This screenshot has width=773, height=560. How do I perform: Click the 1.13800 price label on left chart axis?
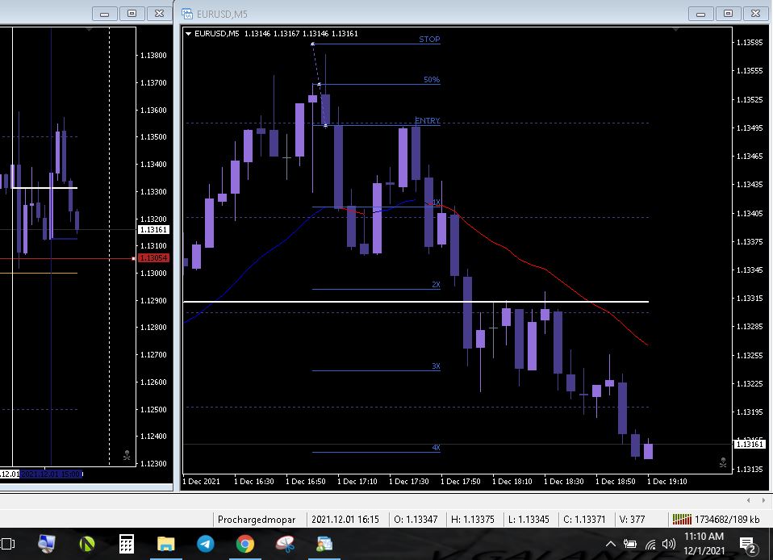click(x=153, y=55)
